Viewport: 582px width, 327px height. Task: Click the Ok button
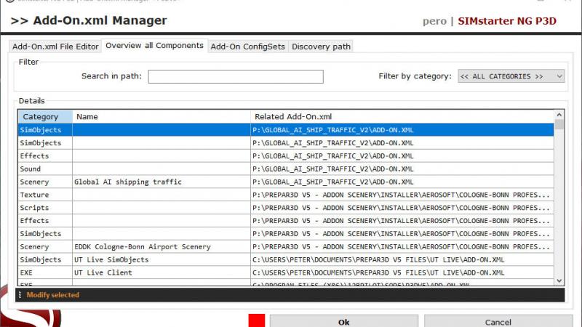tap(343, 322)
